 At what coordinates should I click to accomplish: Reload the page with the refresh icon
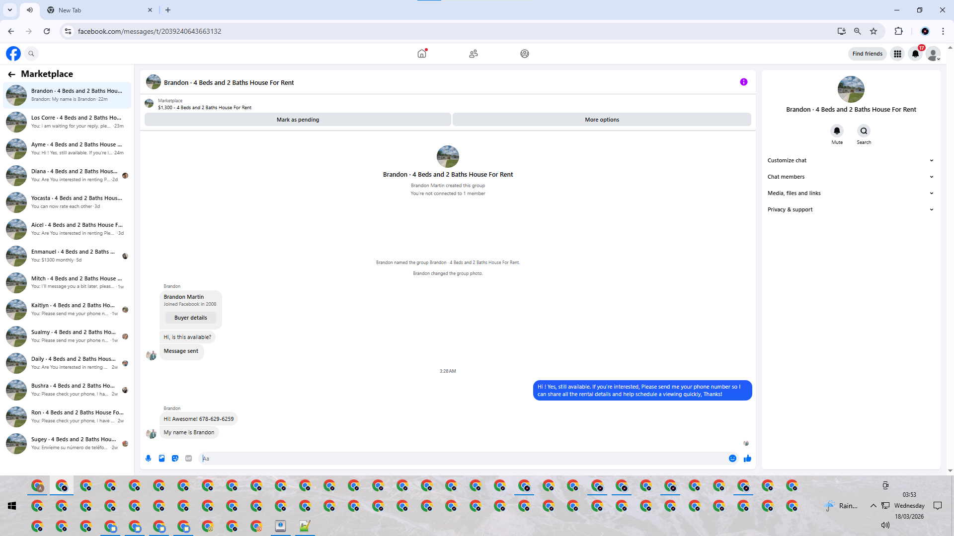[x=47, y=31]
